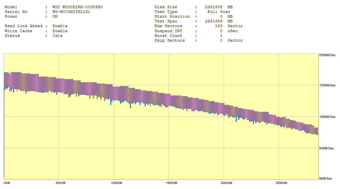The width and height of the screenshot is (340, 189).
Task: Select the Skip Sectors label
Action: (x=170, y=40)
